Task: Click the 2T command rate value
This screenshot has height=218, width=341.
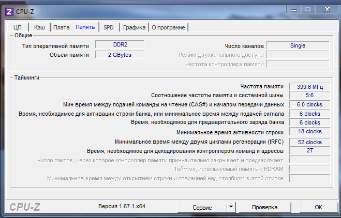Action: (x=309, y=150)
